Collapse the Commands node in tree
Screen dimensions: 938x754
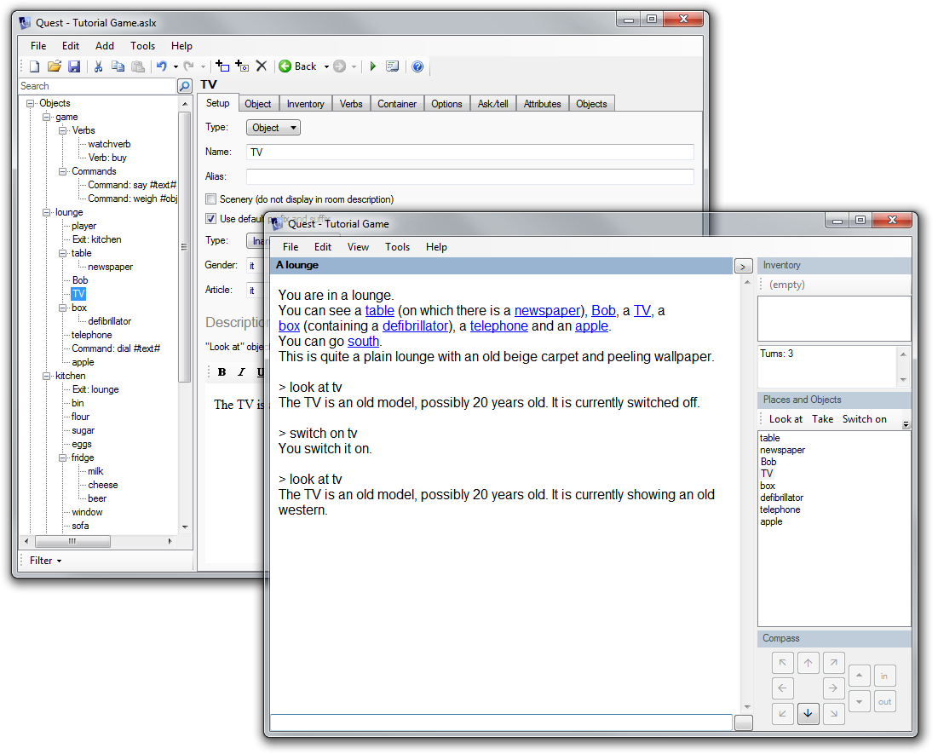[x=63, y=172]
